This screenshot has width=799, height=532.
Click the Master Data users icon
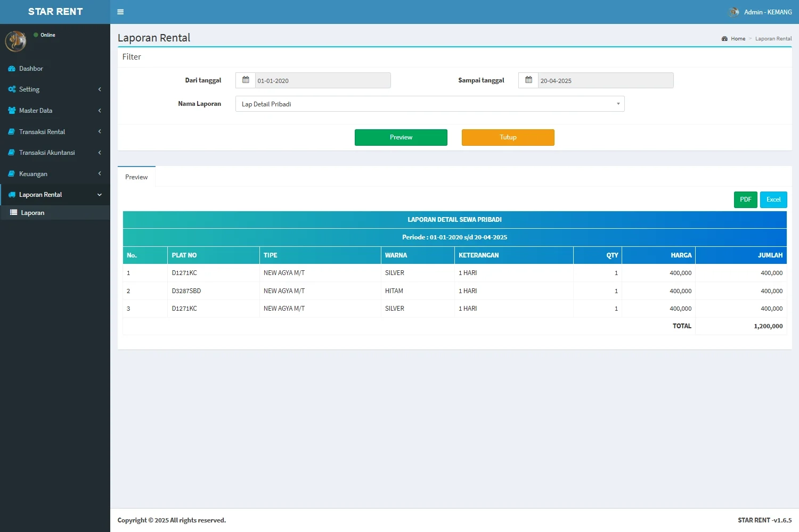coord(12,111)
